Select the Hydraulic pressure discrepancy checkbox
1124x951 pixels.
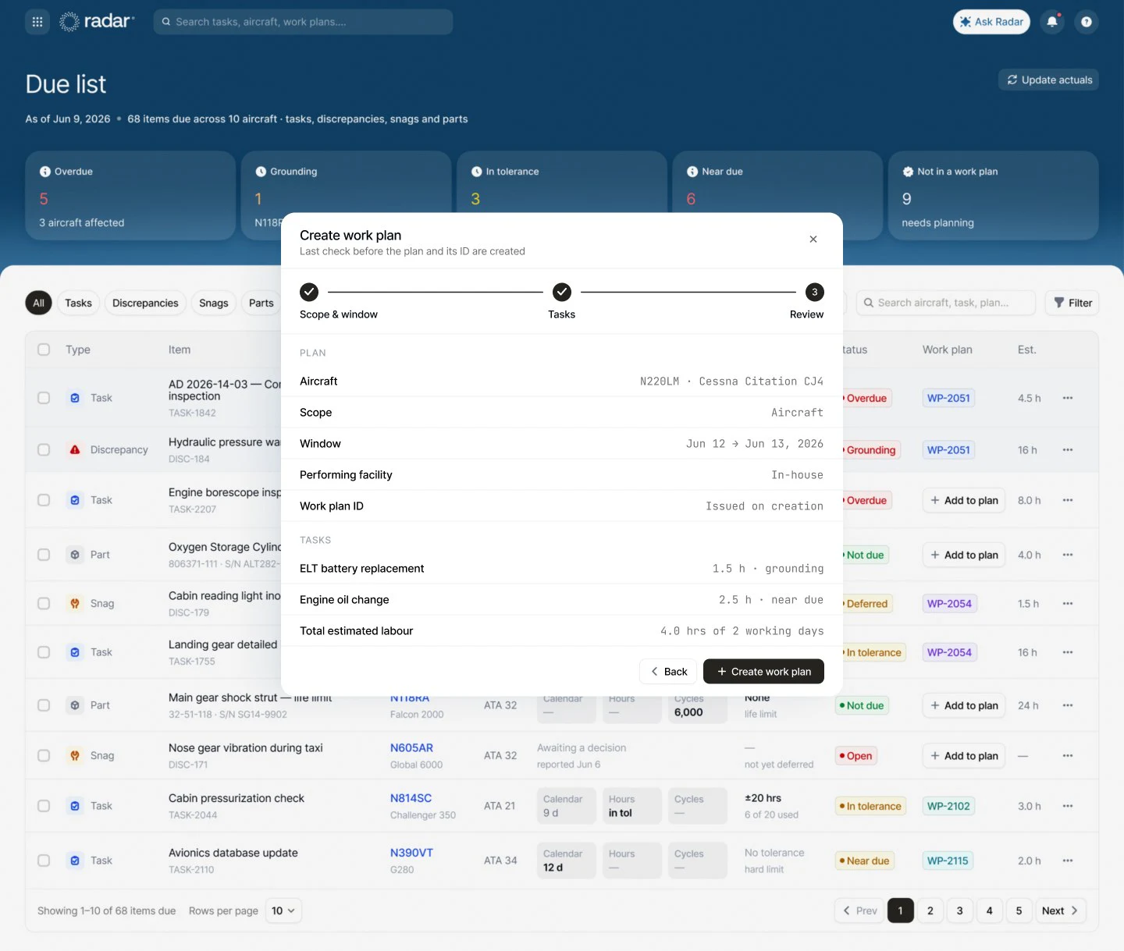[x=44, y=449]
